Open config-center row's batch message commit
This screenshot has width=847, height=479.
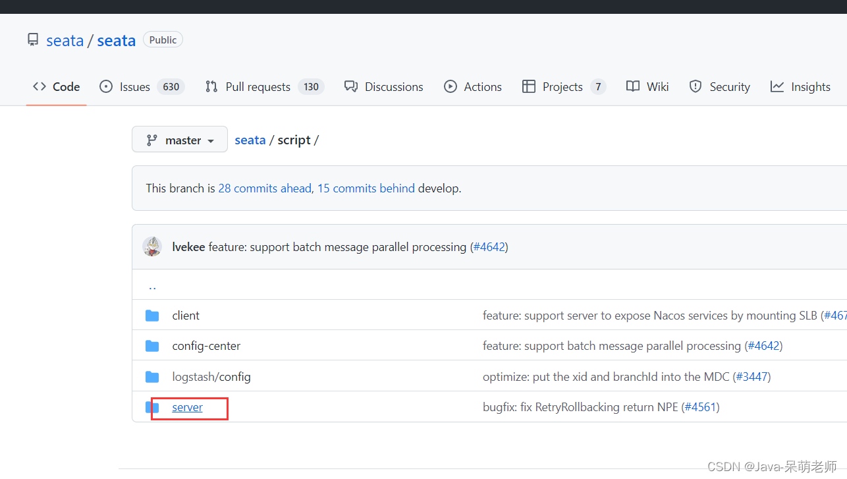(612, 345)
